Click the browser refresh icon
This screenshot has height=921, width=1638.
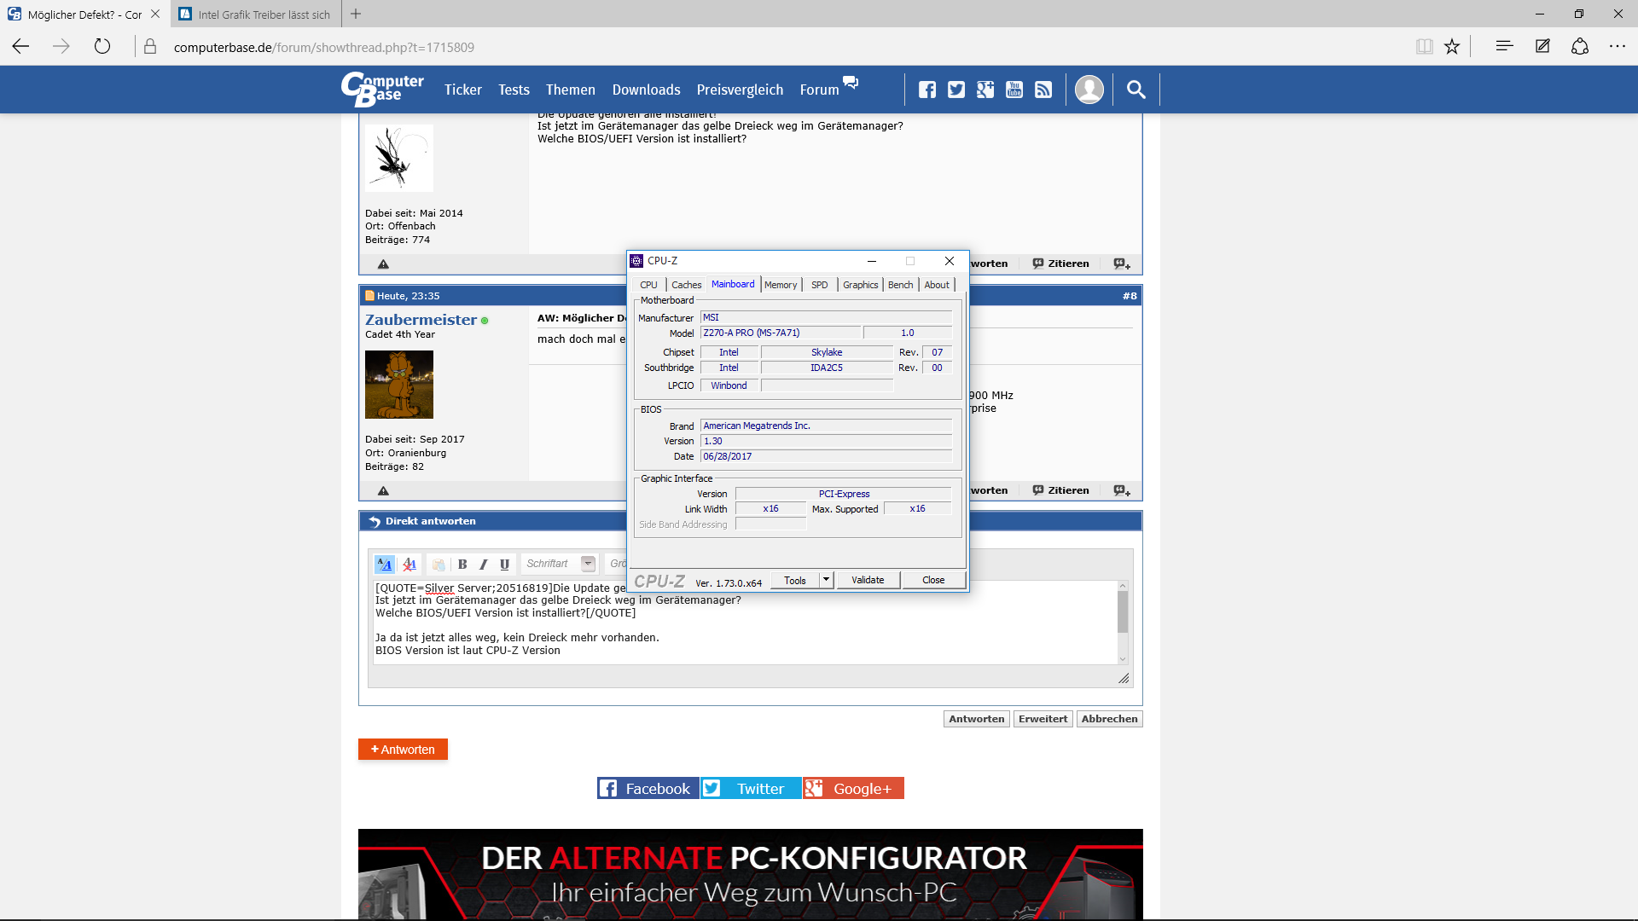coord(102,47)
